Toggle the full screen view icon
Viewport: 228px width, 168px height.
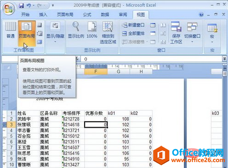pyautogui.click(x=40, y=42)
